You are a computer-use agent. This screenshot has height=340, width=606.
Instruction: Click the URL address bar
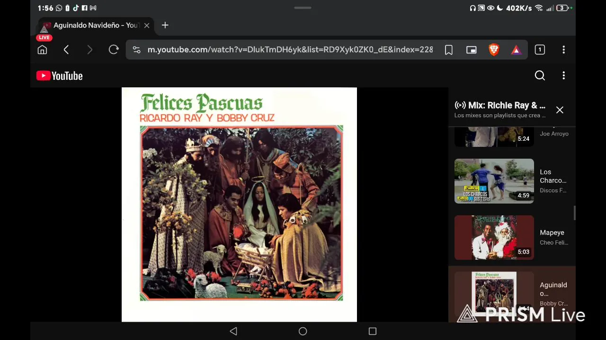(x=290, y=50)
